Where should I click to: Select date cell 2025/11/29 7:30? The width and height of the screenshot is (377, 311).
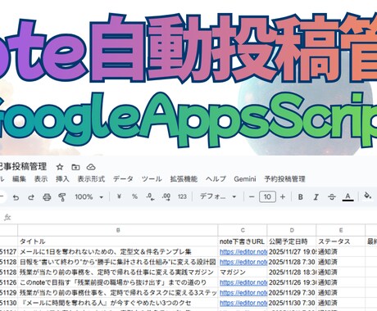[x=292, y=293]
